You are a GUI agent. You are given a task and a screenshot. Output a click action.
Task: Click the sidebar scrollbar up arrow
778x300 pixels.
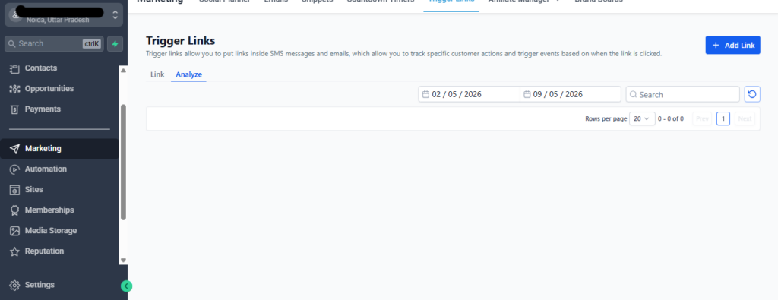(x=124, y=71)
